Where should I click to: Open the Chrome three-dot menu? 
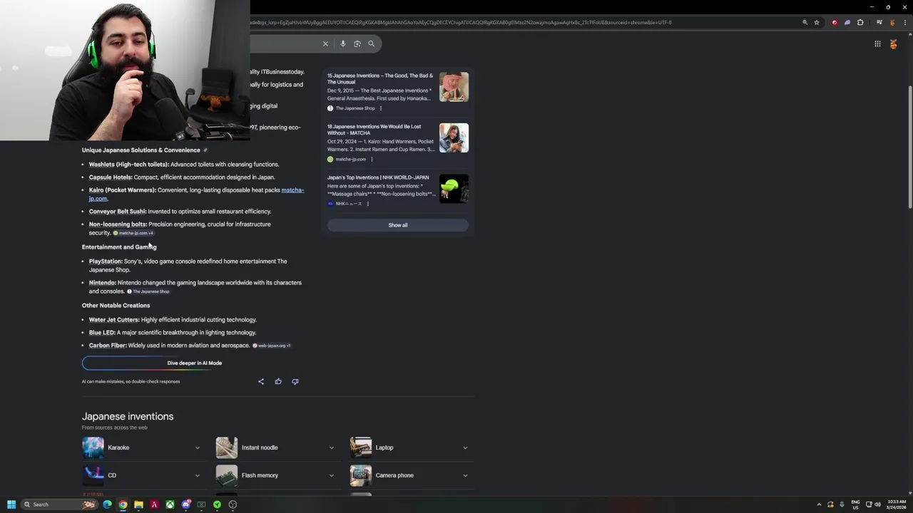pyautogui.click(x=904, y=22)
